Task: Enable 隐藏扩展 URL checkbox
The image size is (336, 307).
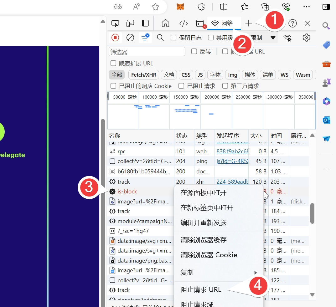Action: pos(113,64)
